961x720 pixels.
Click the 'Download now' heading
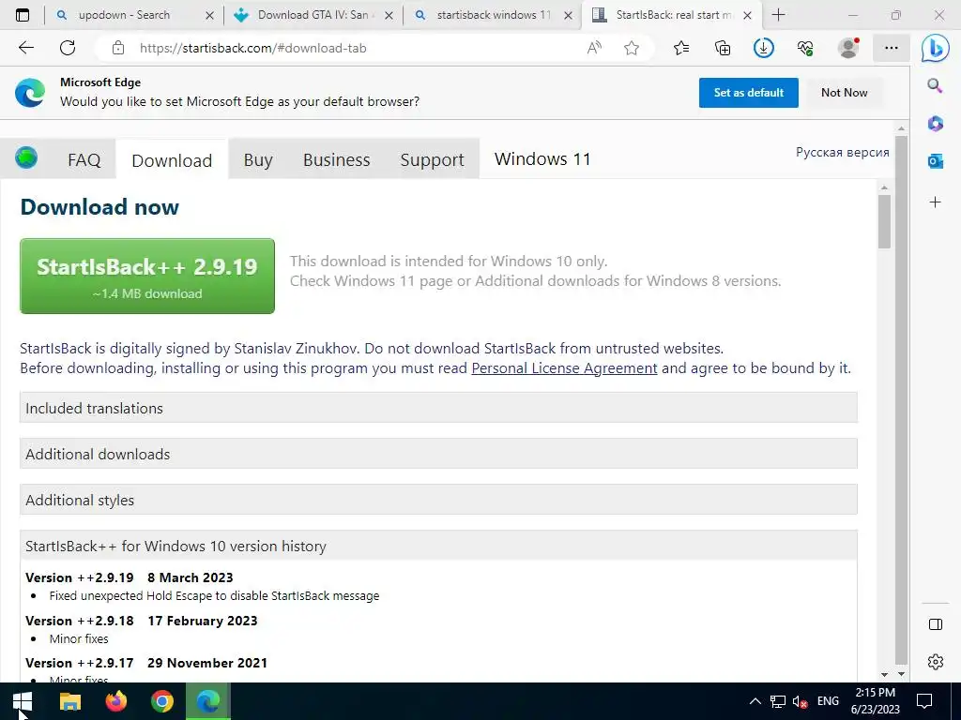99,207
